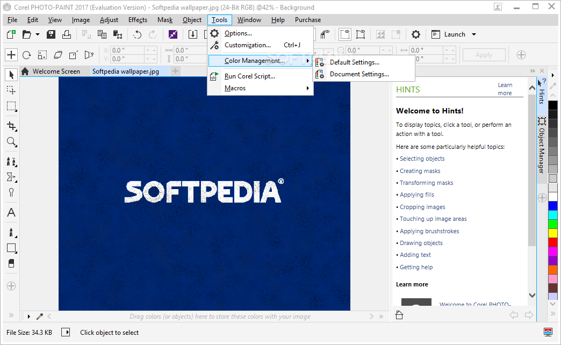Screen dimensions: 561x345
Task: Save the image with floppy icon
Action: pyautogui.click(x=51, y=34)
